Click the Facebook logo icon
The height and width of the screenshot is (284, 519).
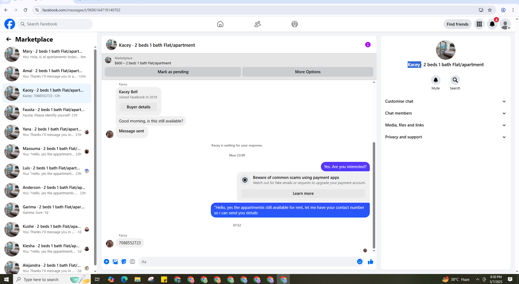pyautogui.click(x=10, y=24)
